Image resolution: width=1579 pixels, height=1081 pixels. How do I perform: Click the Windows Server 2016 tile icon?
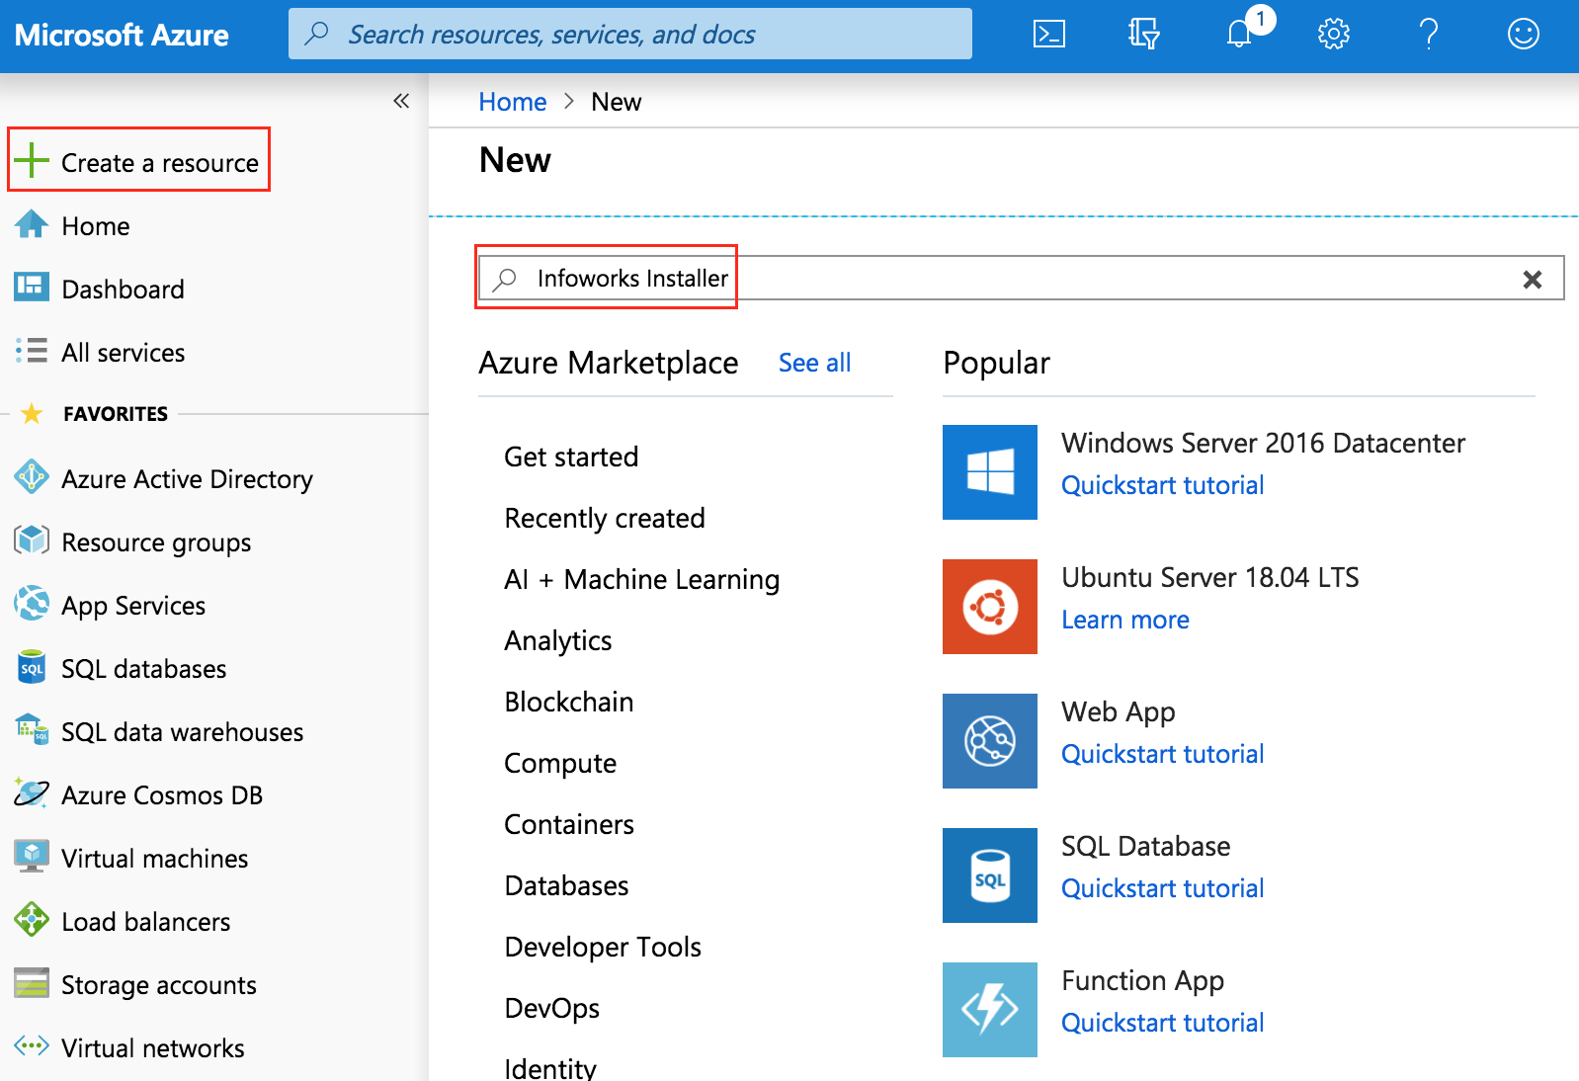pos(990,472)
